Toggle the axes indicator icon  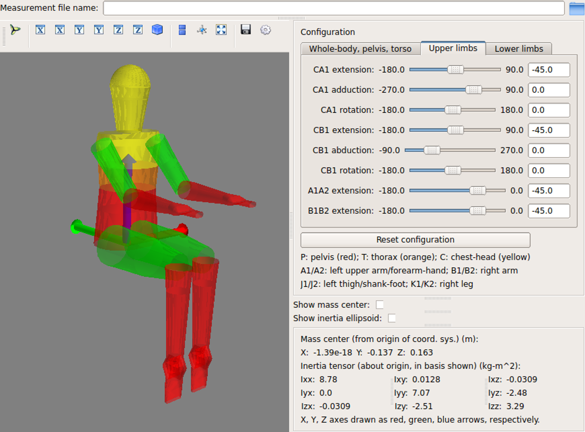pos(202,30)
